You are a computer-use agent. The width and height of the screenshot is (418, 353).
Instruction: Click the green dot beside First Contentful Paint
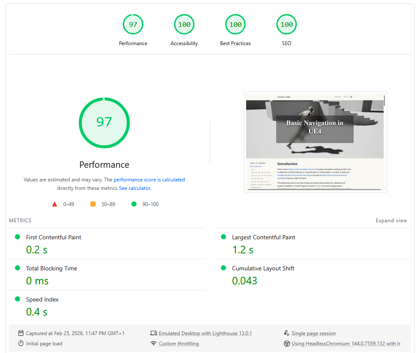pyautogui.click(x=17, y=238)
